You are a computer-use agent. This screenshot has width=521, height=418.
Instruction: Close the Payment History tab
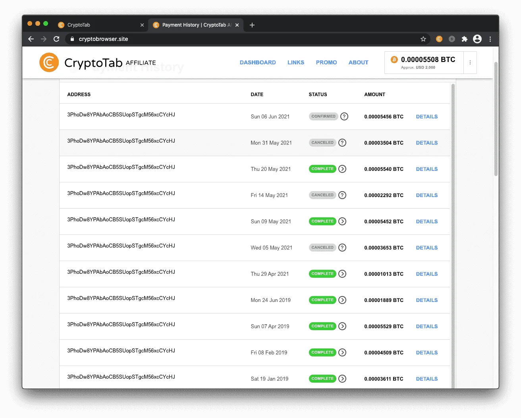click(x=237, y=25)
